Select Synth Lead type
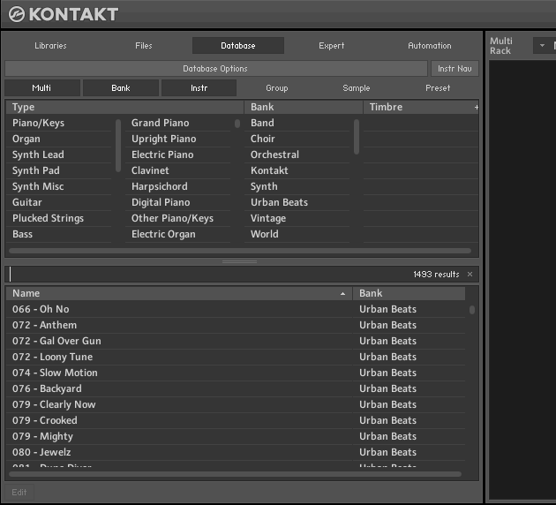Screen dimensions: 556x505 pyautogui.click(x=59, y=155)
